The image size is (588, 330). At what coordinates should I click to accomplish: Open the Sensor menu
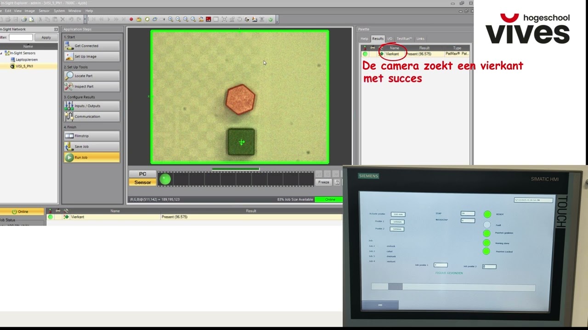44,11
